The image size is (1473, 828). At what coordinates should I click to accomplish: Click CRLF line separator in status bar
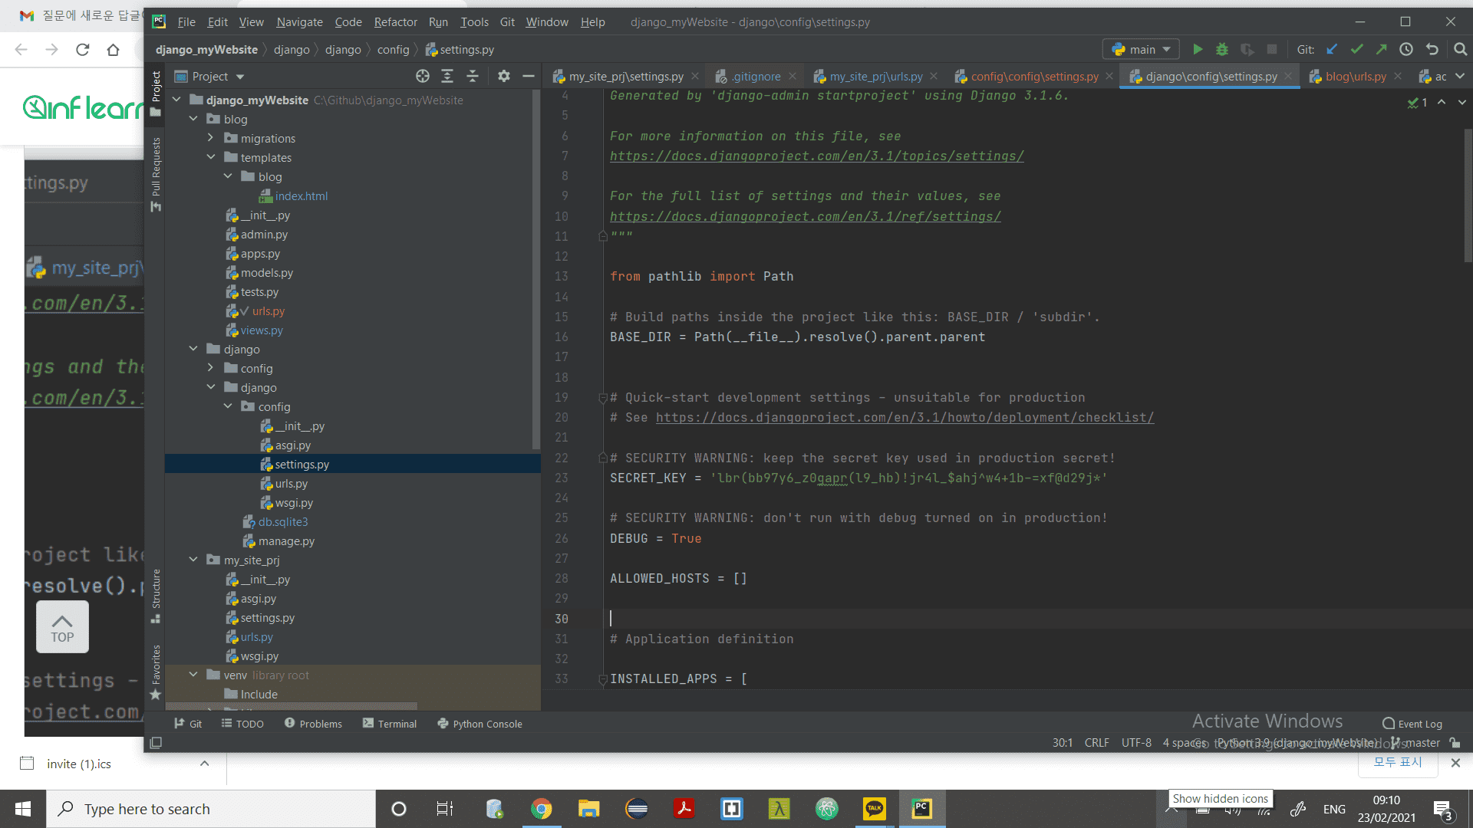(1096, 742)
